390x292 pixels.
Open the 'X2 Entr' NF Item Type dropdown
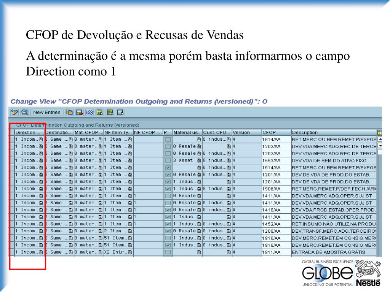[130, 252]
